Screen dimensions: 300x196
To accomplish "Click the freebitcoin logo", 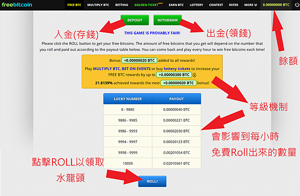I will pyautogui.click(x=17, y=4).
